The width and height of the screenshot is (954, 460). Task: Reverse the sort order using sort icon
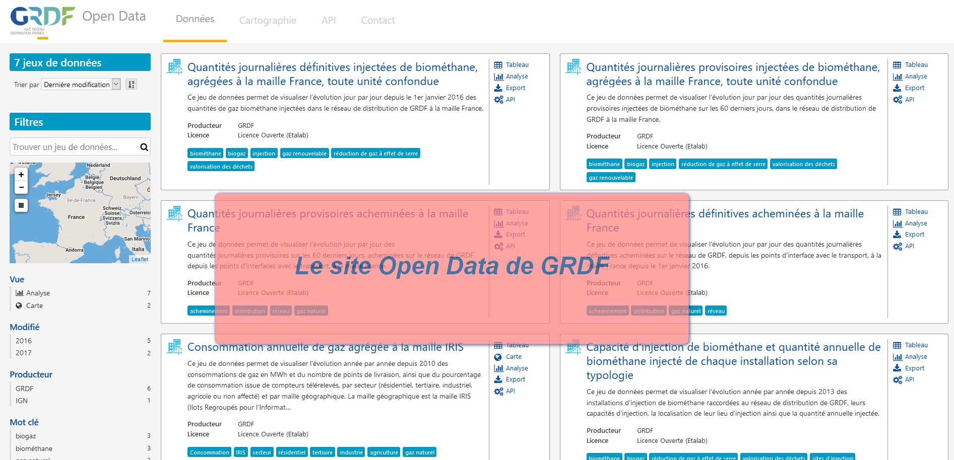point(131,85)
